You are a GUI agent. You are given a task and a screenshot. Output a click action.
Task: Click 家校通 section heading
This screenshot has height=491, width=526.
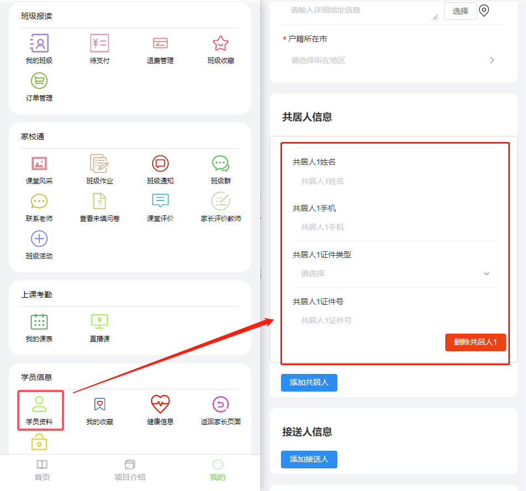(33, 136)
